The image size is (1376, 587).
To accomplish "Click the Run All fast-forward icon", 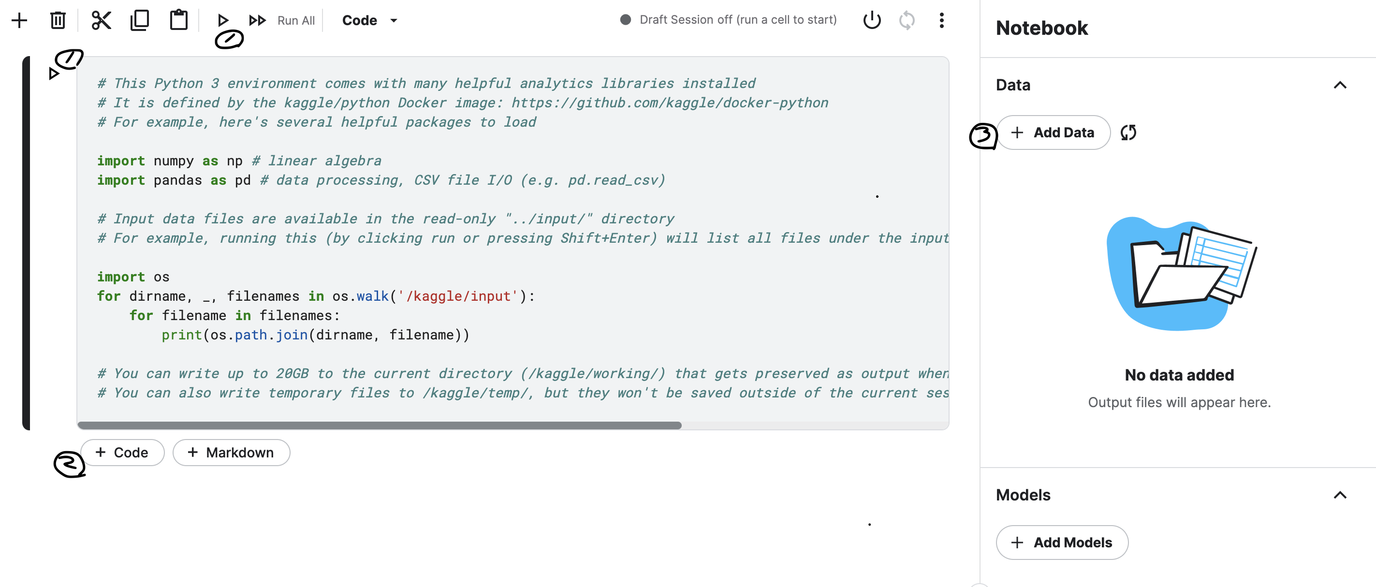I will click(258, 20).
